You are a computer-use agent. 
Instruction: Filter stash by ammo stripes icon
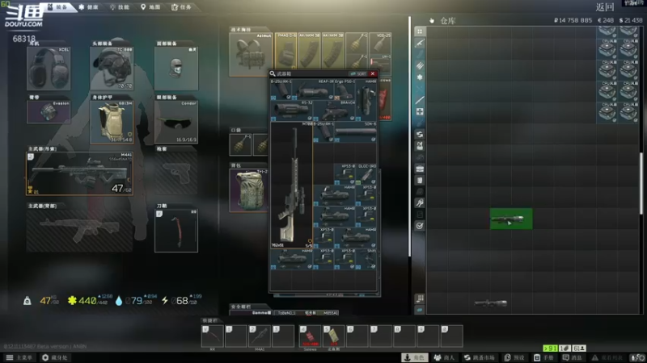tap(420, 65)
